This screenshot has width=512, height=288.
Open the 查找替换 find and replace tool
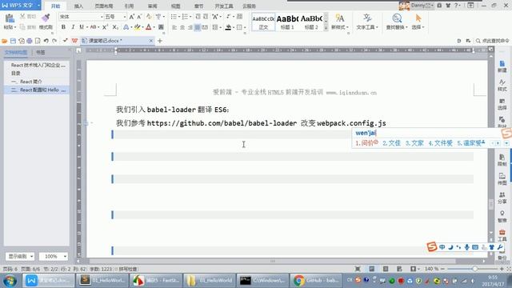397,22
